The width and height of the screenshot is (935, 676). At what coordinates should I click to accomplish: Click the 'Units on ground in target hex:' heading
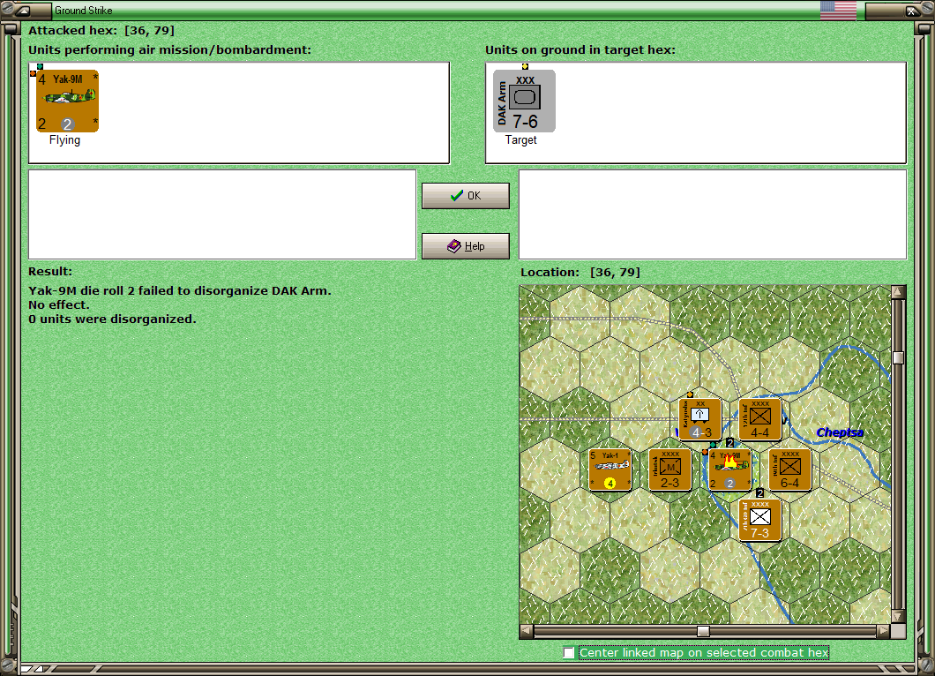[x=580, y=49]
